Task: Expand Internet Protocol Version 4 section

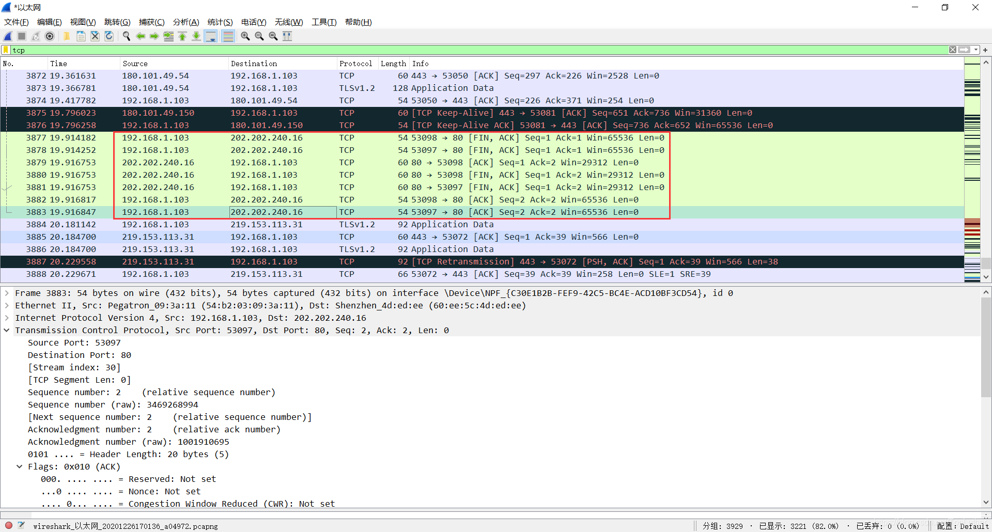Action: coord(7,318)
